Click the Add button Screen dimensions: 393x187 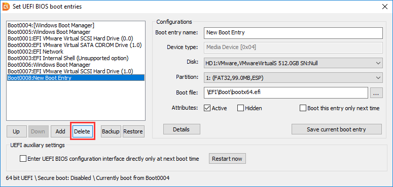[60, 131]
